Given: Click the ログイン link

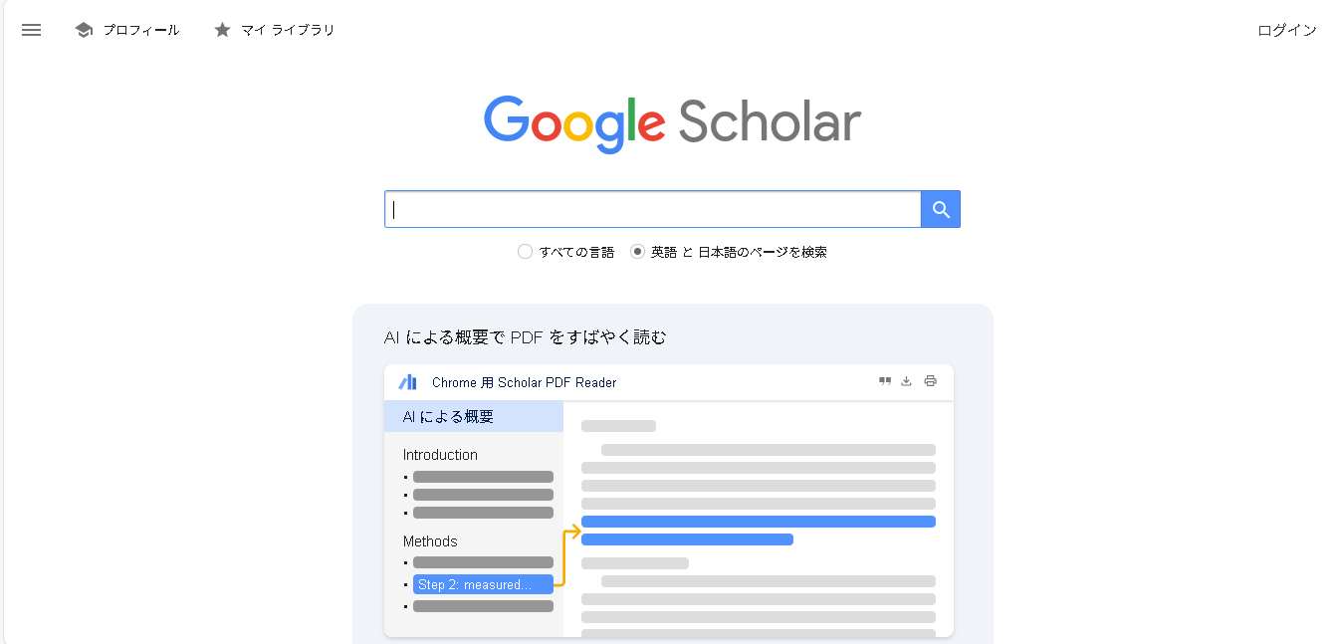Looking at the screenshot, I should 1286,30.
